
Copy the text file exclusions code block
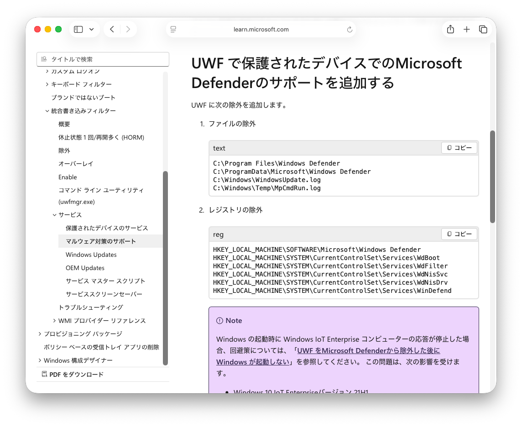pos(459,148)
